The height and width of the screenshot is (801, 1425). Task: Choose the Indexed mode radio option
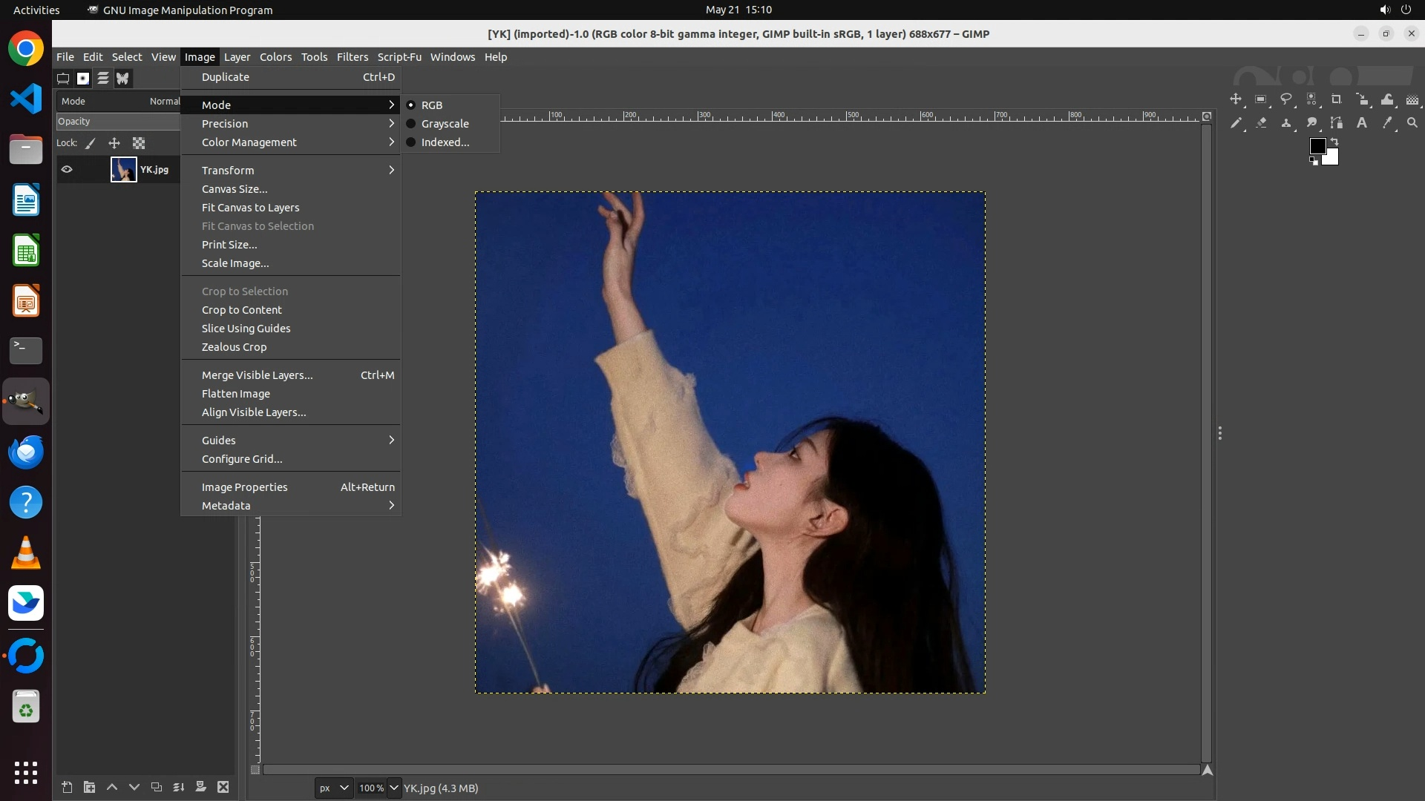pos(445,142)
